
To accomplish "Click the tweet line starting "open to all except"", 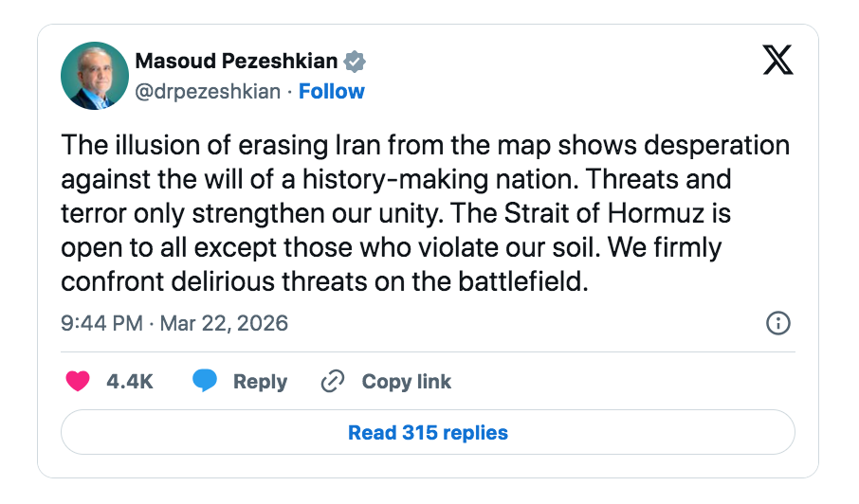I will (391, 248).
